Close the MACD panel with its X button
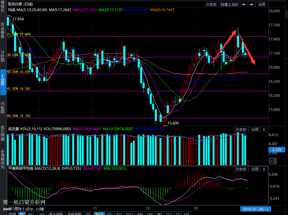 pos(264,169)
